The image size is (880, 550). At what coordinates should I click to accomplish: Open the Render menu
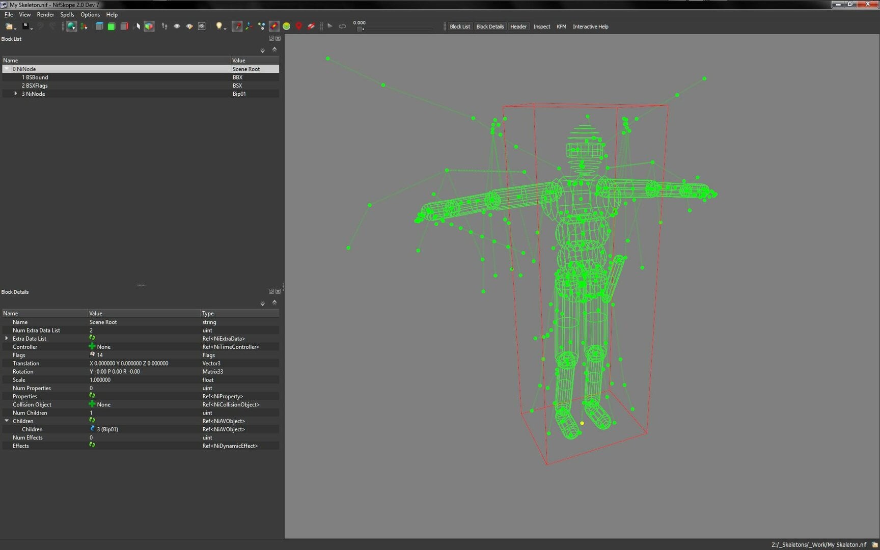[x=45, y=15]
